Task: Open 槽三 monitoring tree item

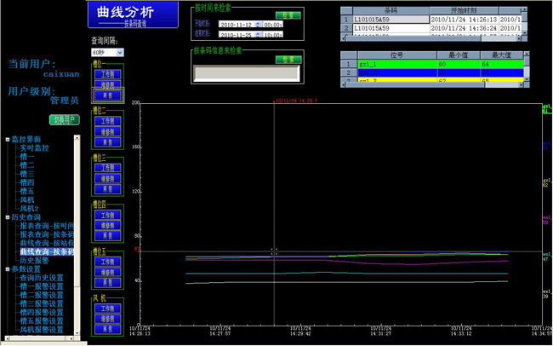Action: [x=27, y=174]
